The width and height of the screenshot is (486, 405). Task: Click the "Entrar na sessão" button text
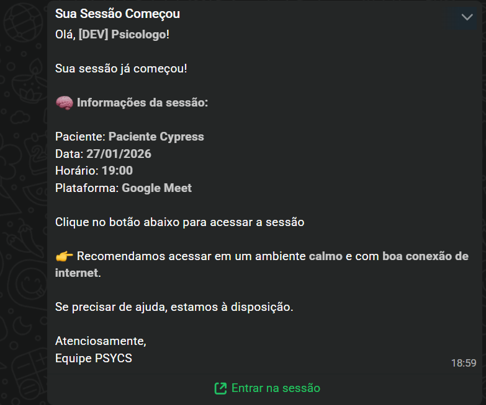pos(276,388)
